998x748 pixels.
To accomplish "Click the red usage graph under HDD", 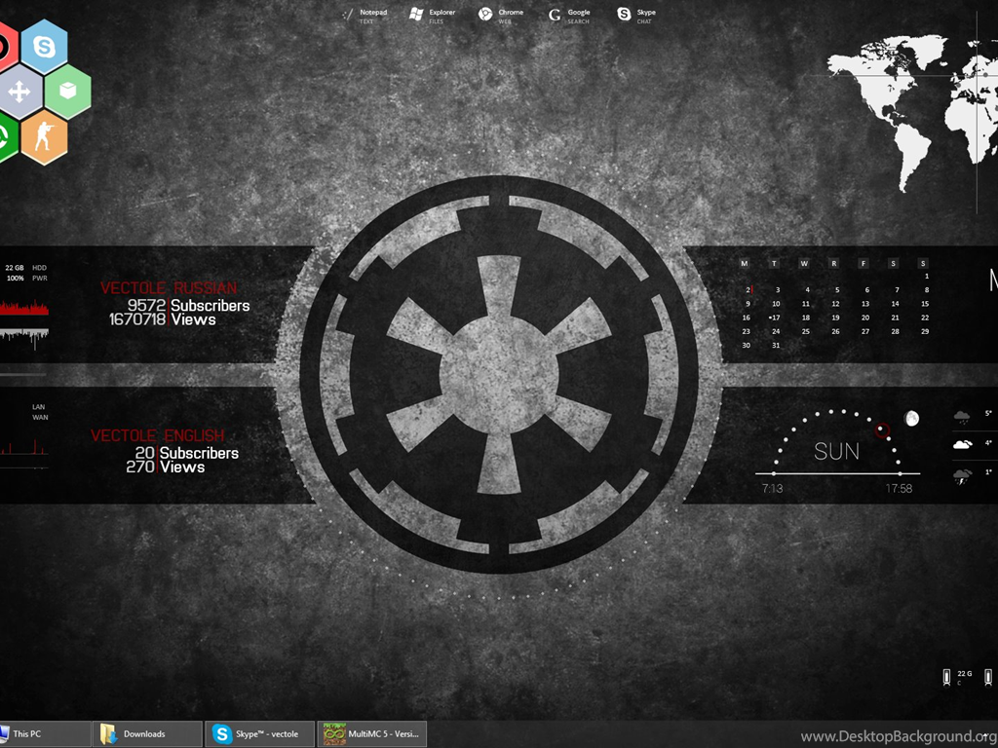I will (x=24, y=308).
